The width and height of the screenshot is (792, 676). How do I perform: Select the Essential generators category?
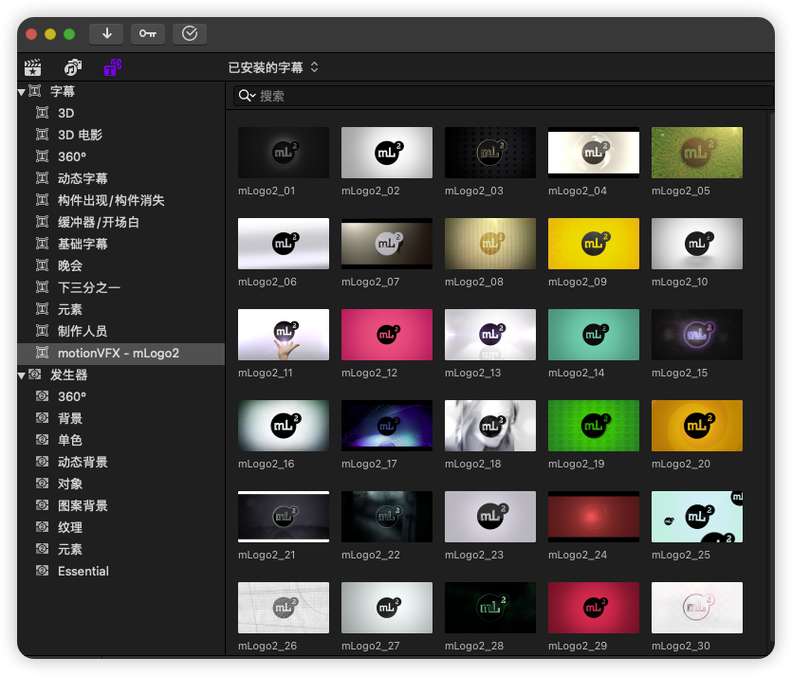click(x=121, y=571)
